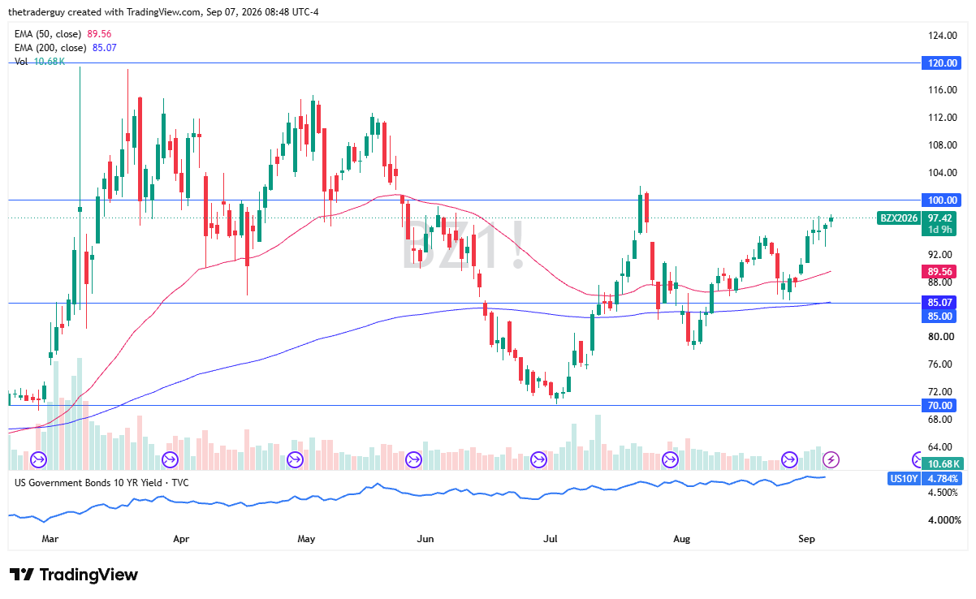Click the Apr label on the time axis
Screen dimensions: 976x599
tap(181, 538)
